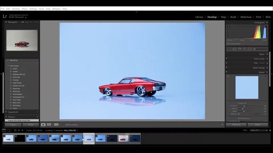
Task: Switch to the Slideshow module
Action: [x=246, y=17]
